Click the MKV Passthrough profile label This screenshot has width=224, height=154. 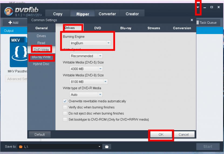[x=18, y=71]
